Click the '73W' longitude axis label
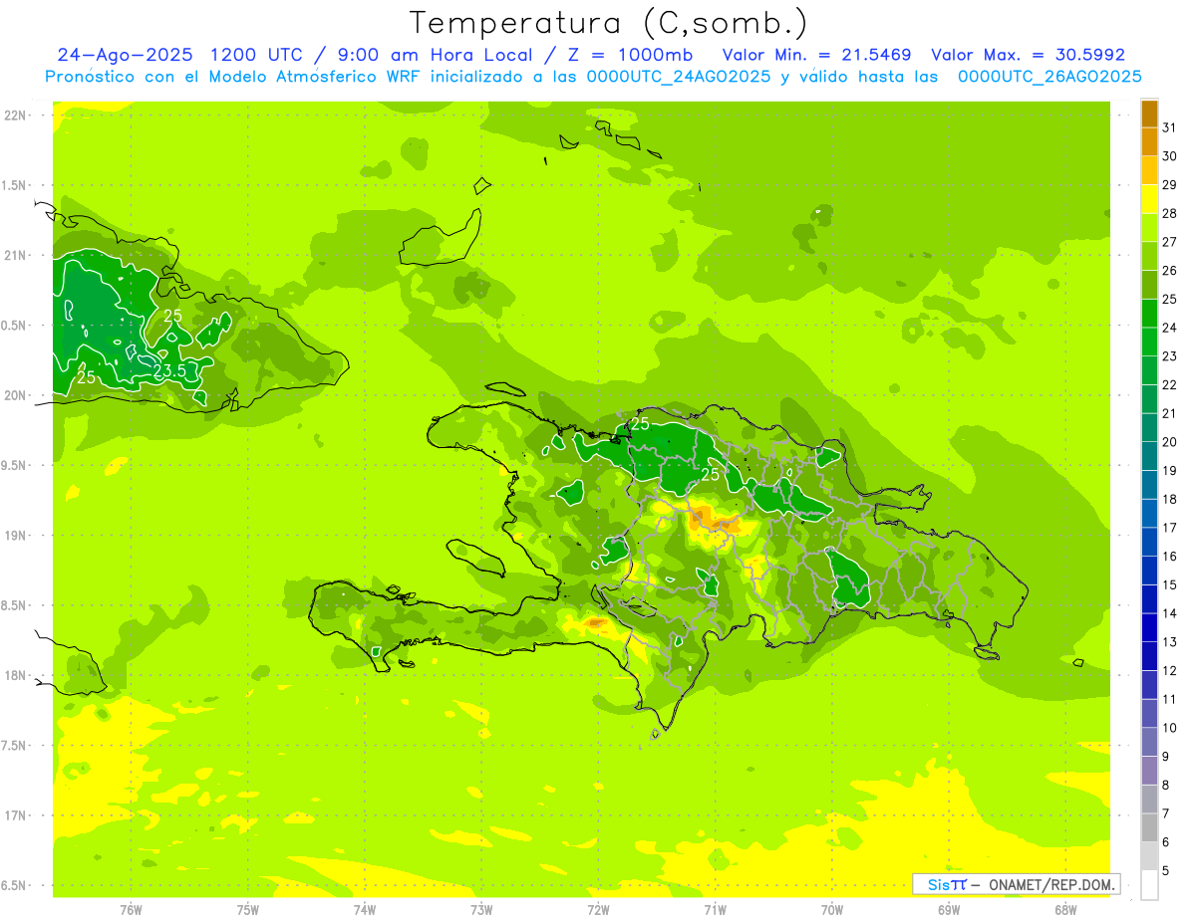Screen dimensions: 1196x923 (x=481, y=910)
